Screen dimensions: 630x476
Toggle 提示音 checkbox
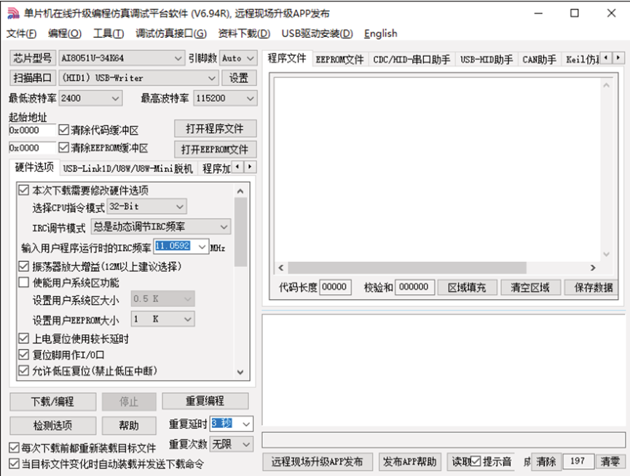476,461
